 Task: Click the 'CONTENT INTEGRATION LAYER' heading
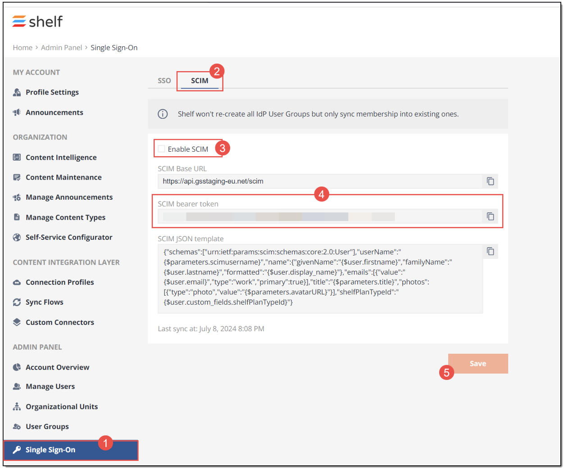[66, 262]
